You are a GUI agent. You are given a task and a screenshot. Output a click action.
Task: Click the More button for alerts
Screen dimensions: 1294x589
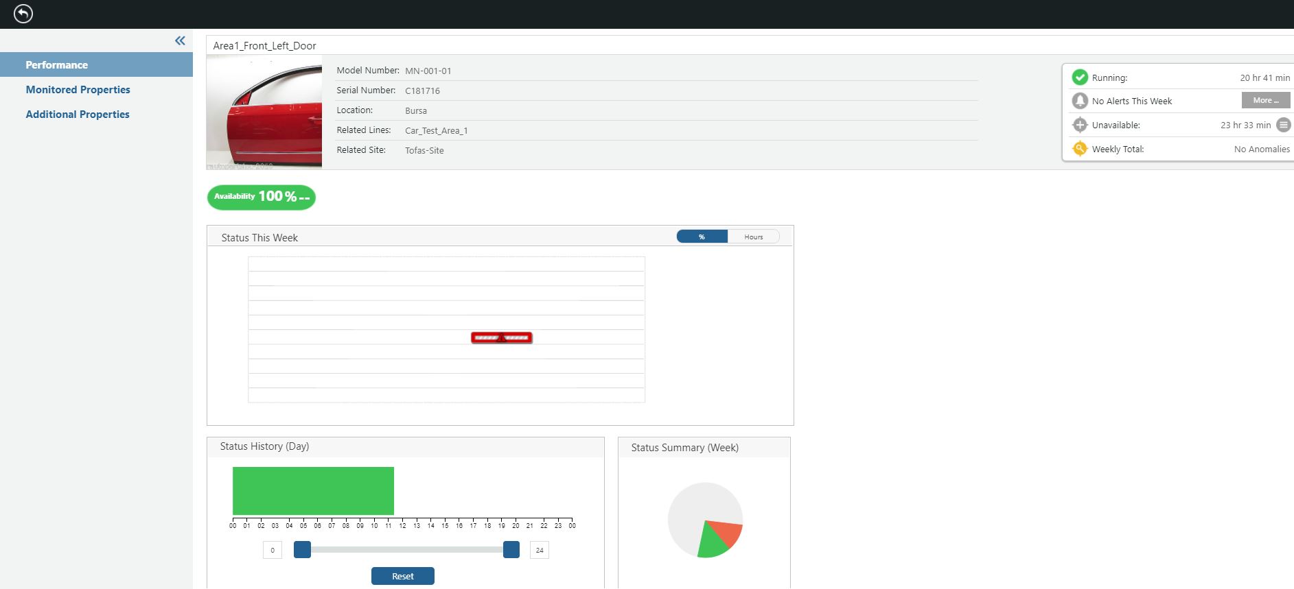coord(1266,100)
